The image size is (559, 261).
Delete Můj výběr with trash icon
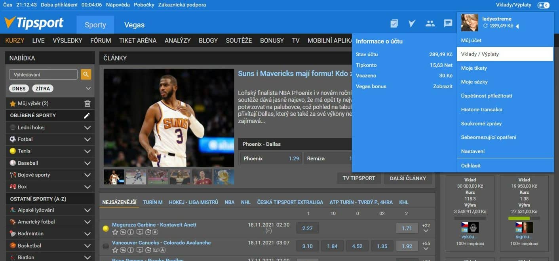pos(87,103)
